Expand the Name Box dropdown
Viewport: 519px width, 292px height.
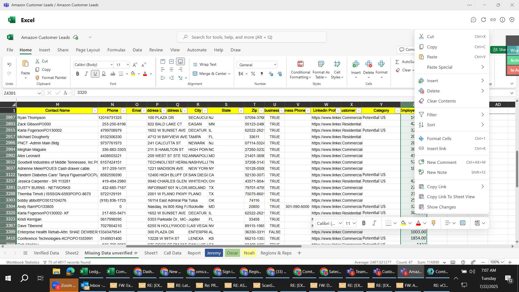click(x=39, y=93)
